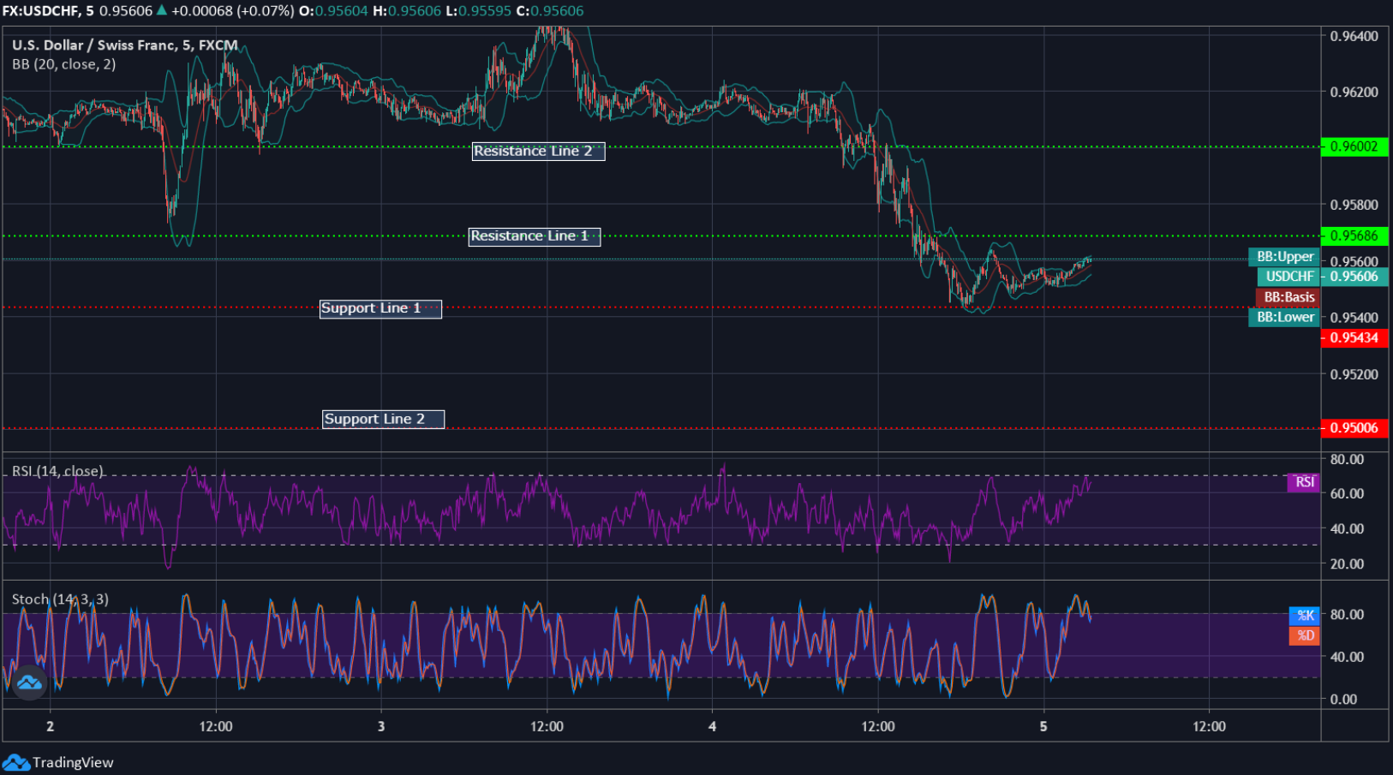Select the teal USDCHF current price tag
Image resolution: width=1393 pixels, height=775 pixels.
point(1288,277)
